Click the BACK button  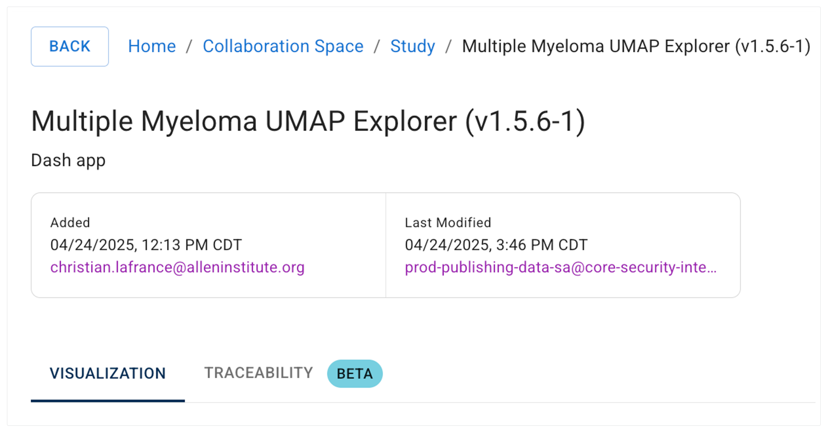pyautogui.click(x=70, y=46)
